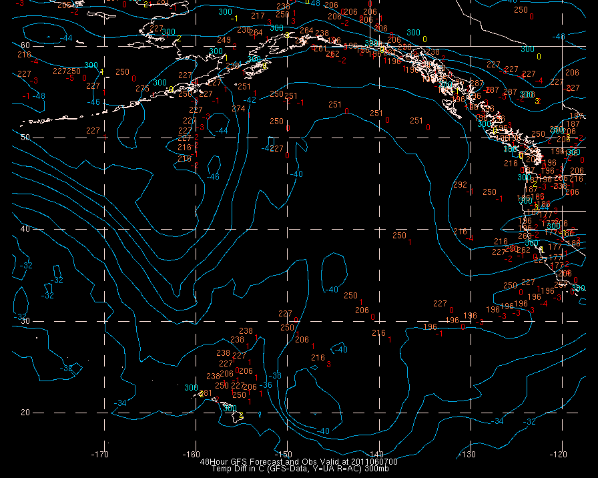Screen dimensions: 598x478
Task: Click the 20 latitude axis label
Action: click(x=25, y=412)
